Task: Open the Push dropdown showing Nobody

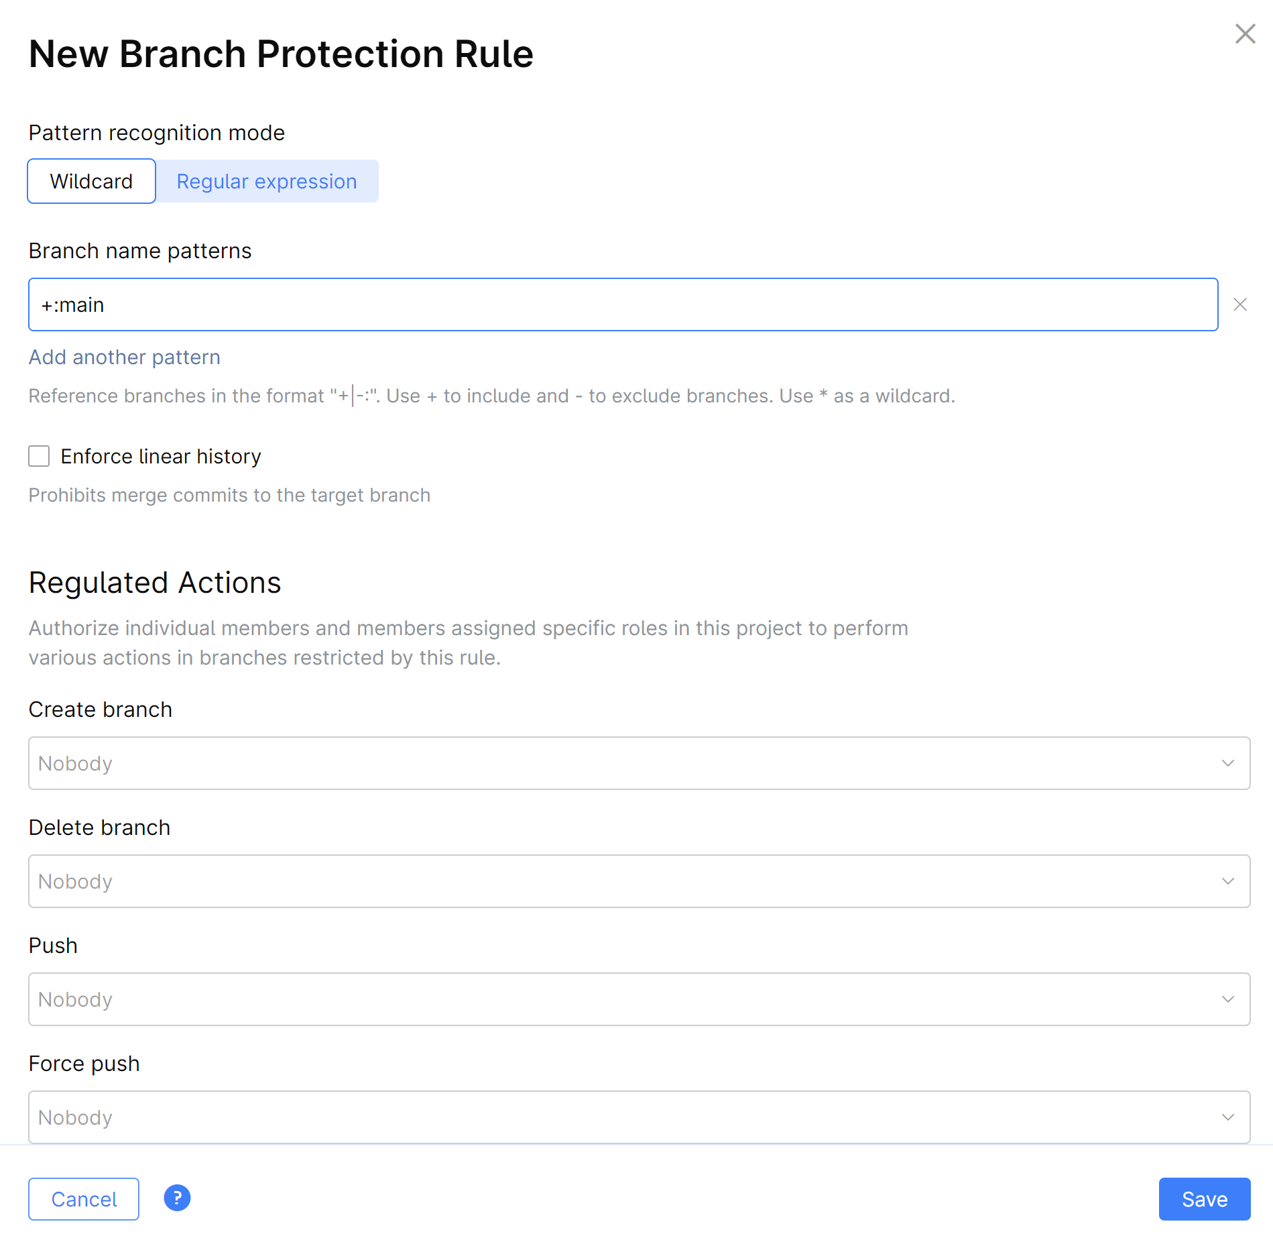Action: pos(639,999)
